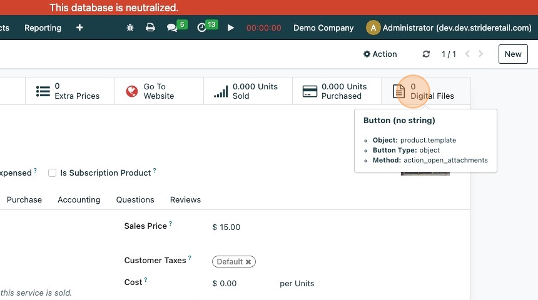538x300 pixels.
Task: Toggle Is Subscription Product checkbox
Action: 53,173
